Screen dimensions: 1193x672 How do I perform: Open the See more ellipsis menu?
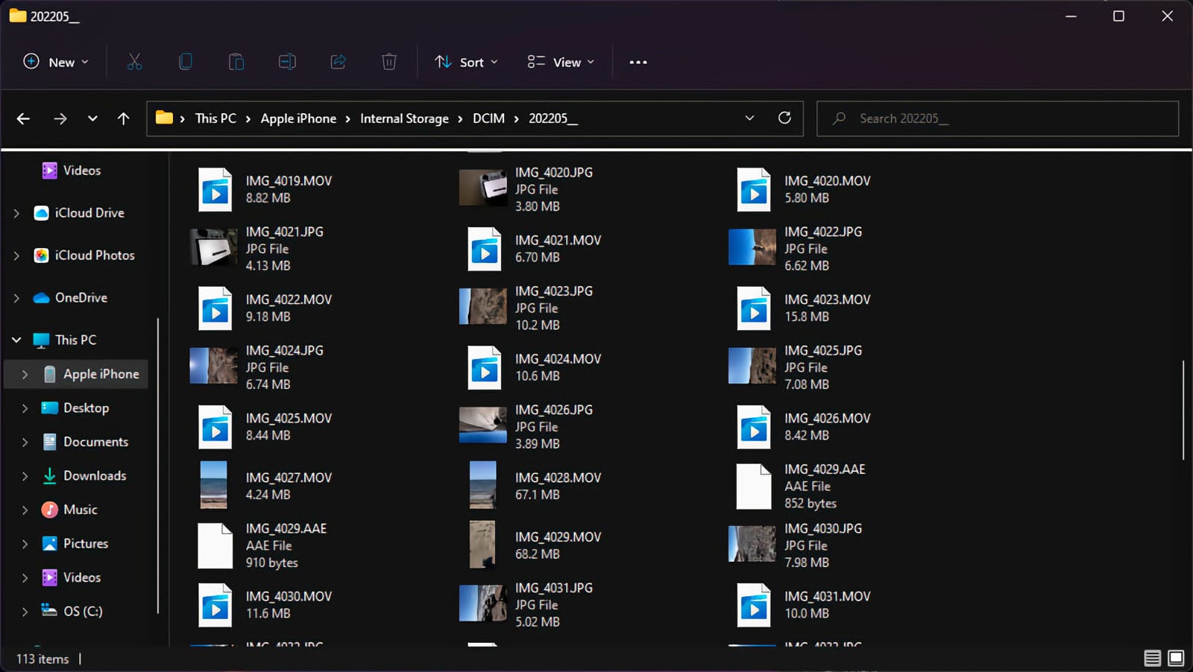(x=638, y=63)
